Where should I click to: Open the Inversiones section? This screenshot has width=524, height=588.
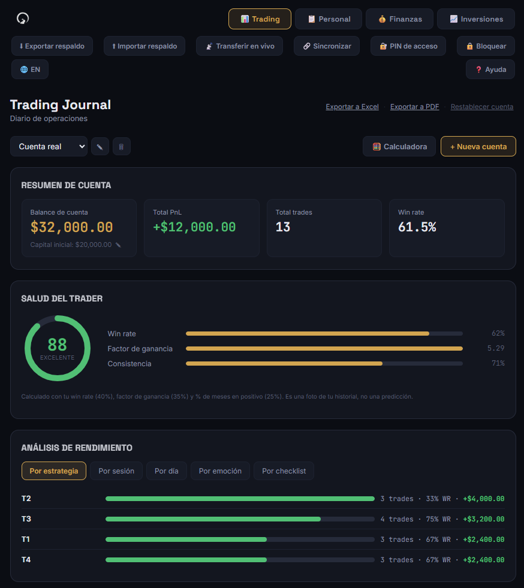click(x=476, y=19)
